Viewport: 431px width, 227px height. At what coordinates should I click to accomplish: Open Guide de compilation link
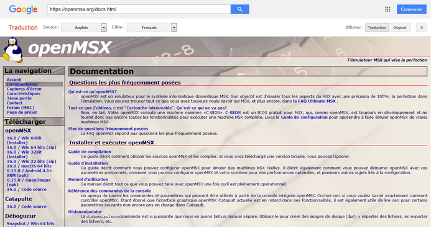[90, 152]
